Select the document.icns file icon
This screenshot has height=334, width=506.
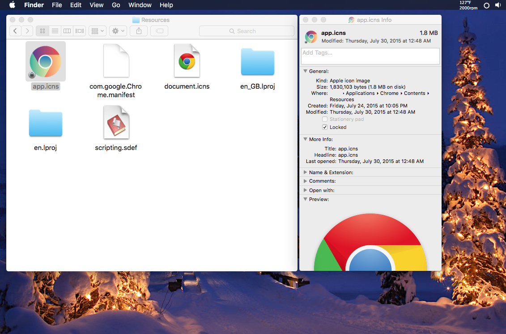pos(187,61)
